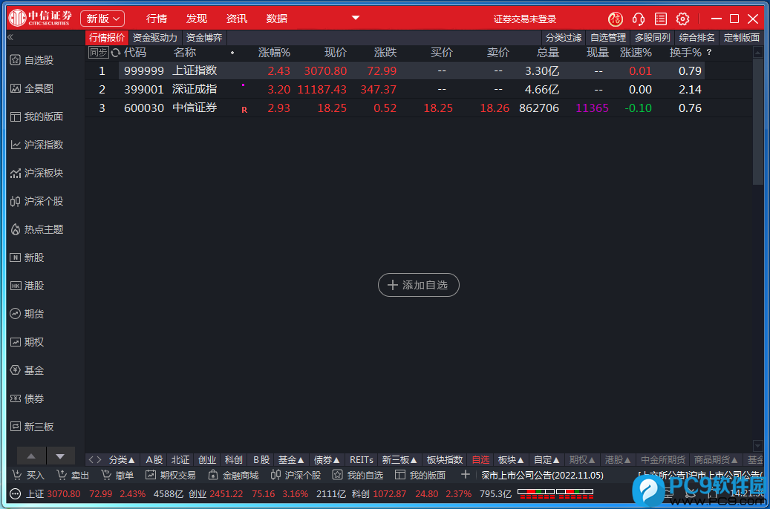
Task: Click the 买入 buy shortcut
Action: pyautogui.click(x=28, y=475)
